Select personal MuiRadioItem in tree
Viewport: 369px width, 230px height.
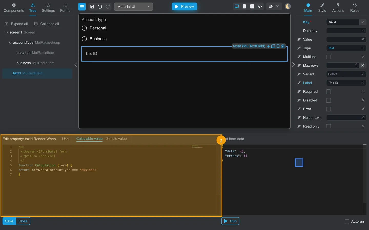point(35,53)
